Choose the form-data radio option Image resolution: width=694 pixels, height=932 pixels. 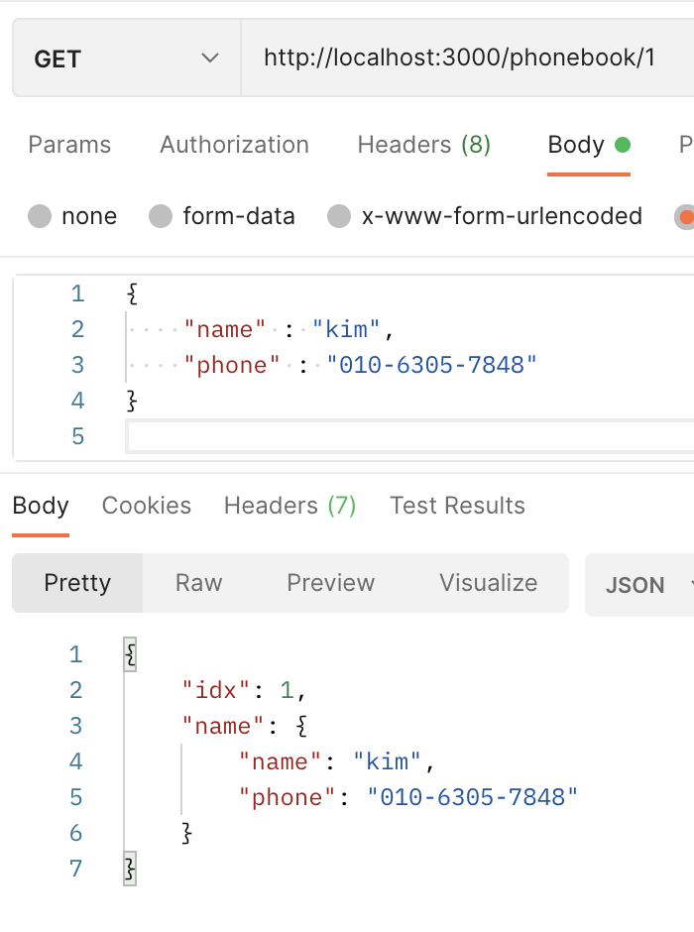point(161,216)
